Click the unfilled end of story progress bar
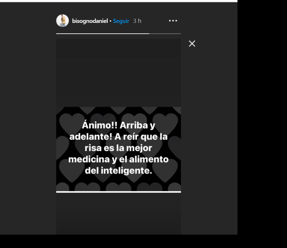Image resolution: width=287 pixels, height=248 pixels. [165, 34]
